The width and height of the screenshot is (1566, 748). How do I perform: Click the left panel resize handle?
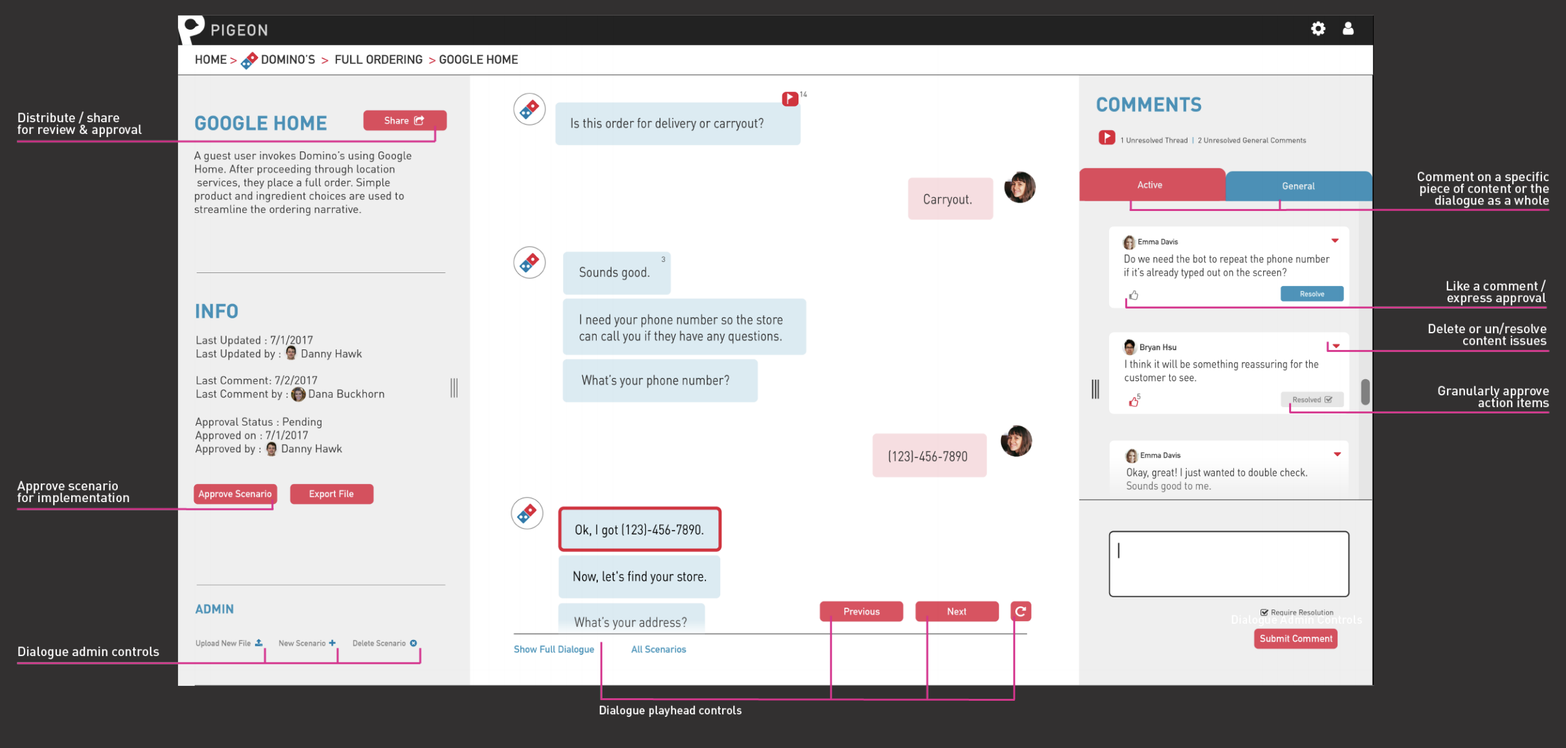pyautogui.click(x=454, y=388)
